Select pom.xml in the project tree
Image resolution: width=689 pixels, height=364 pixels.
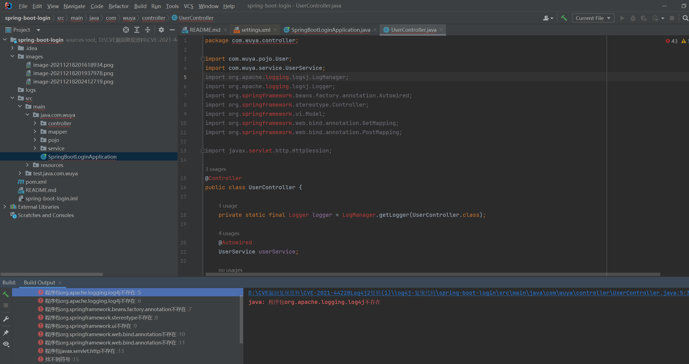[x=36, y=182]
